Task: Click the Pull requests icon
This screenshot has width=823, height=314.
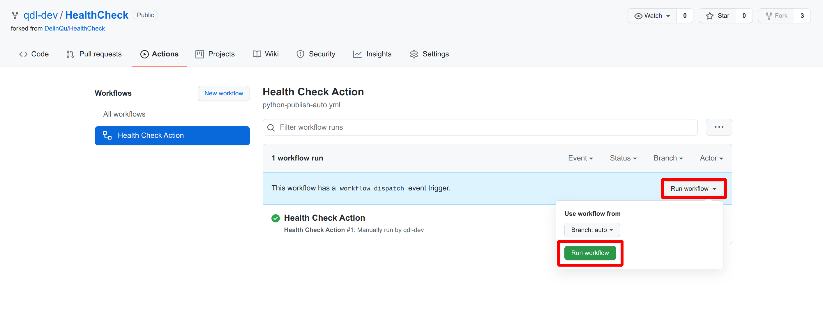Action: tap(70, 54)
